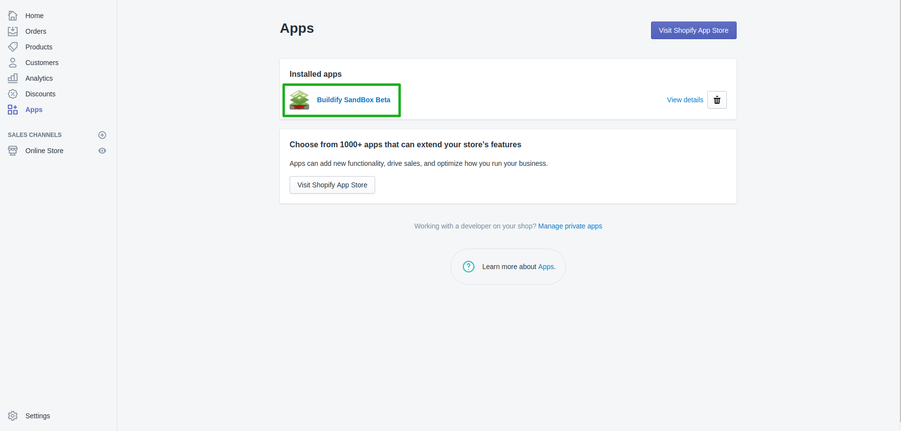Image resolution: width=901 pixels, height=431 pixels.
Task: Click the white Visit Shopify App Store button
Action: coord(332,185)
